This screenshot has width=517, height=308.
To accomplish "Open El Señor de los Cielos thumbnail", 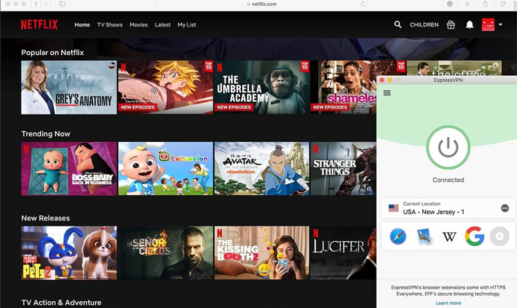I will 166,253.
